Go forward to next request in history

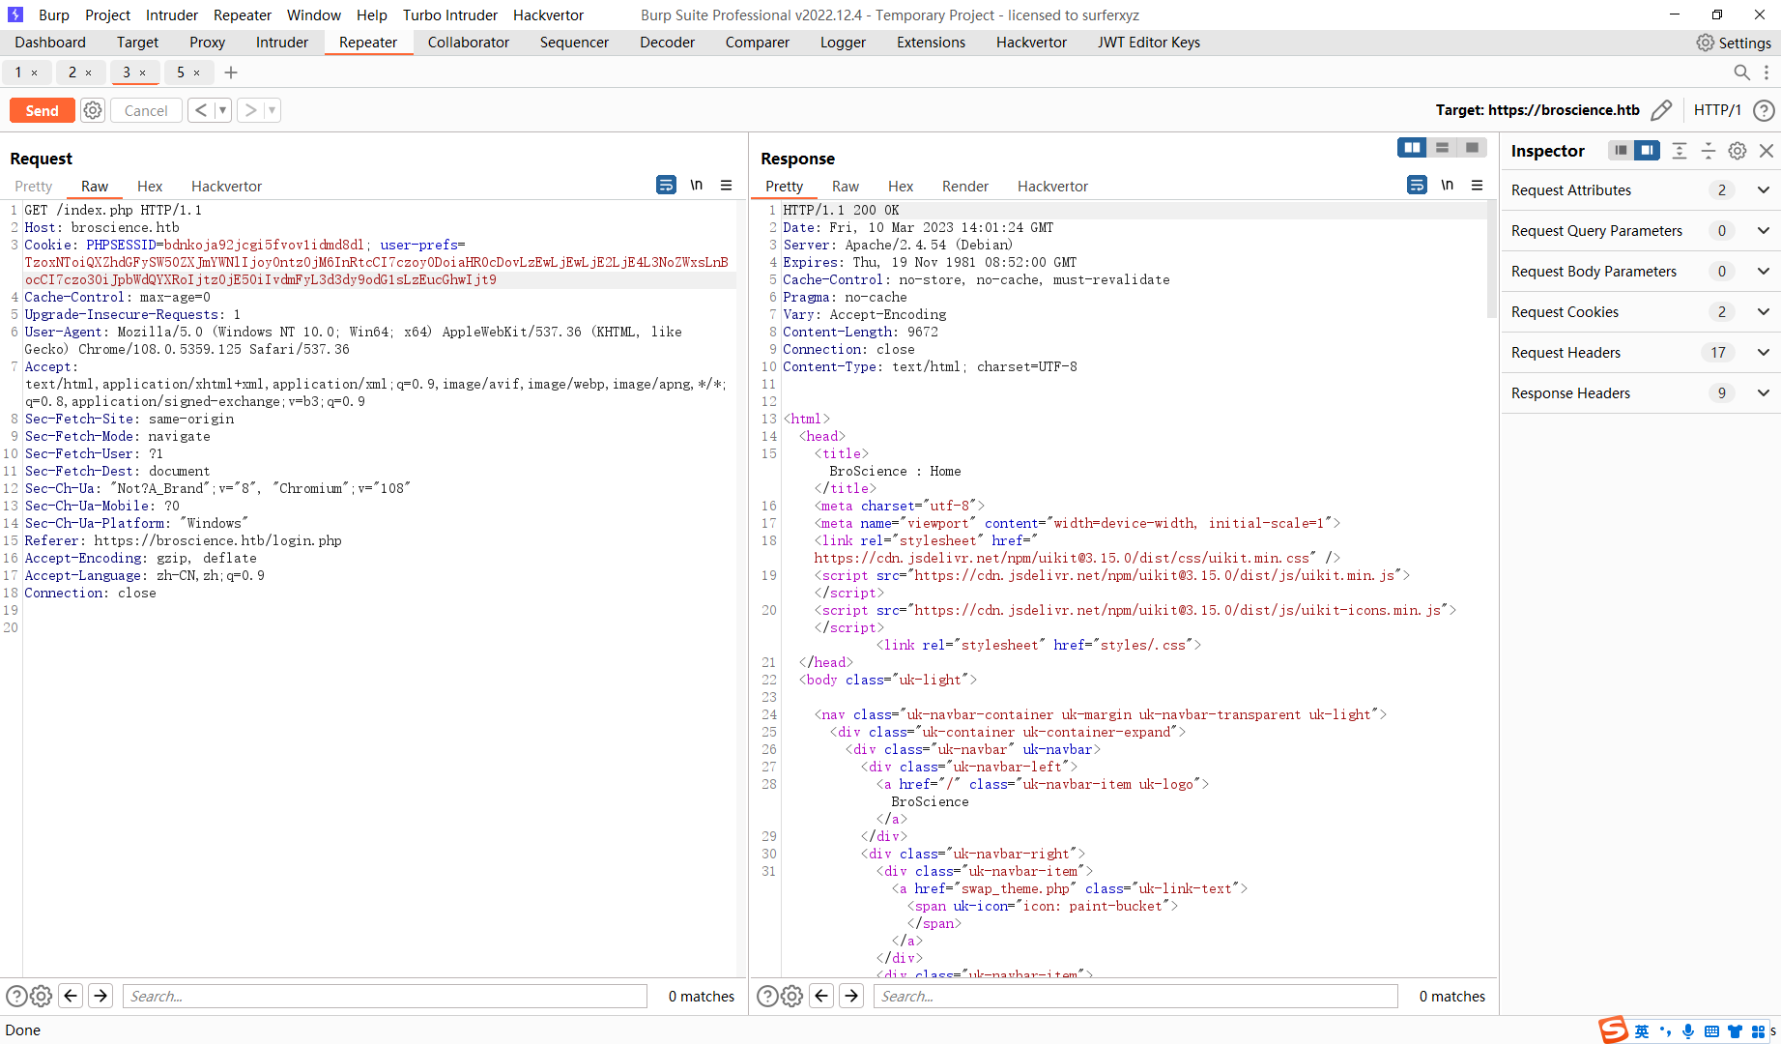[251, 110]
